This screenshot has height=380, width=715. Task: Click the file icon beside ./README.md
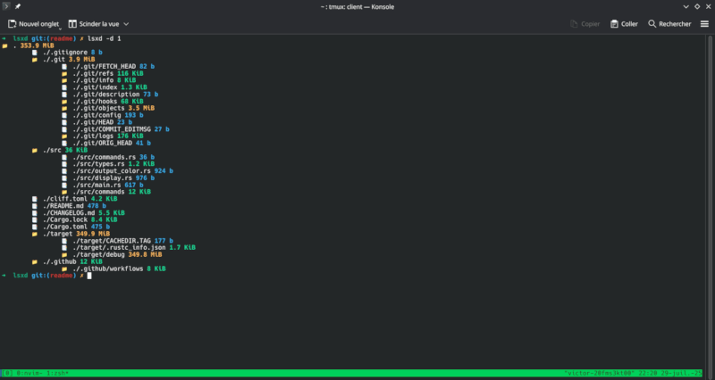point(34,205)
